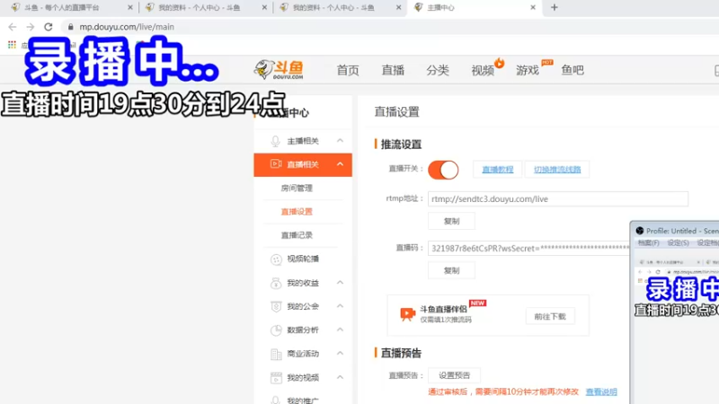The width and height of the screenshot is (719, 404).
Task: Expand the 商业活动 chevron
Action: (340, 353)
